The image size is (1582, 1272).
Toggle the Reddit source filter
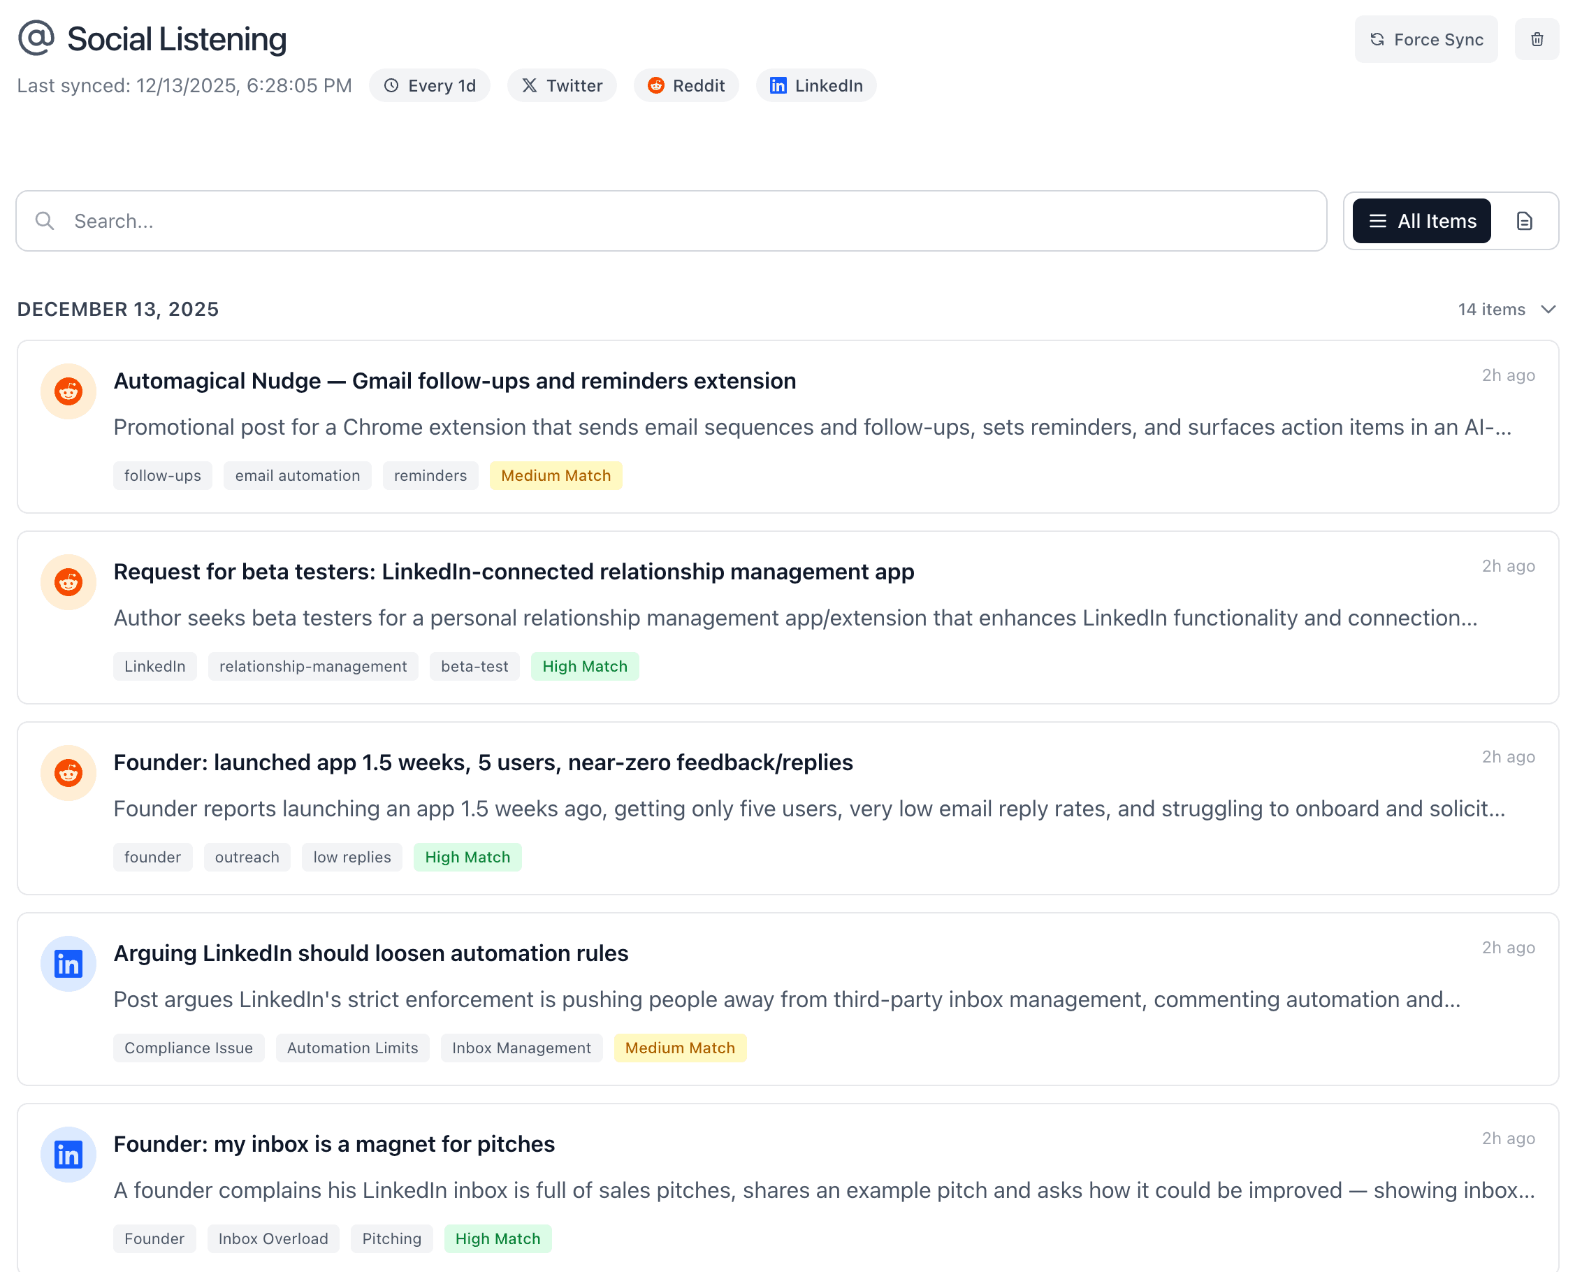[x=685, y=85]
